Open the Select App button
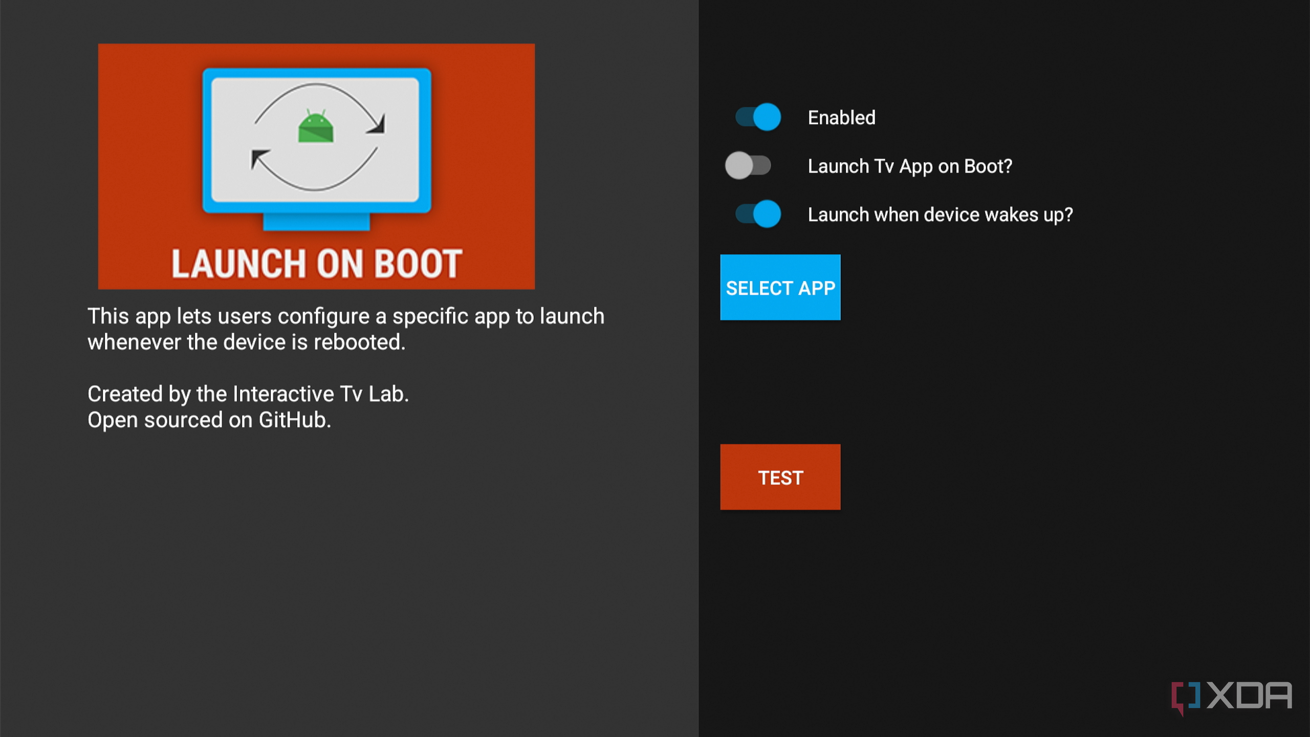Screen dimensions: 1310x737 pos(780,288)
